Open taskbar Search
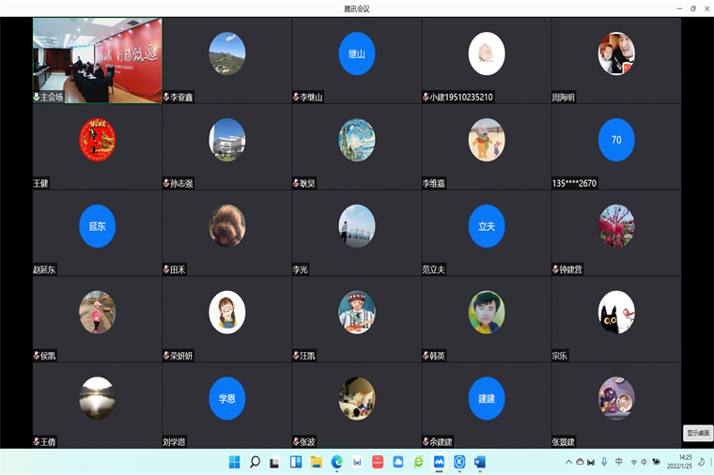 click(x=255, y=462)
